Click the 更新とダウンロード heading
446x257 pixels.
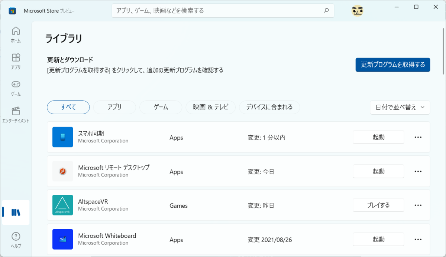click(70, 60)
